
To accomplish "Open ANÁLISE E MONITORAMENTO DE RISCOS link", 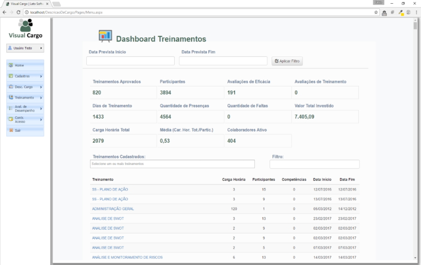I will click(127, 257).
